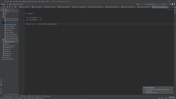176x99 pixels.
Task: Open the Notifications side tab on right
Action: [175, 10]
